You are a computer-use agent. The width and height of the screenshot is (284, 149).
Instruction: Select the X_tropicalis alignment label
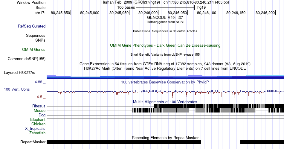(35, 128)
